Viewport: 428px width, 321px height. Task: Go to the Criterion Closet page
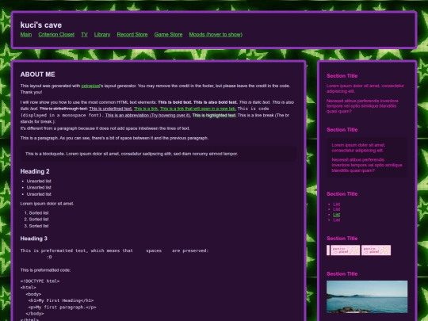coord(56,34)
